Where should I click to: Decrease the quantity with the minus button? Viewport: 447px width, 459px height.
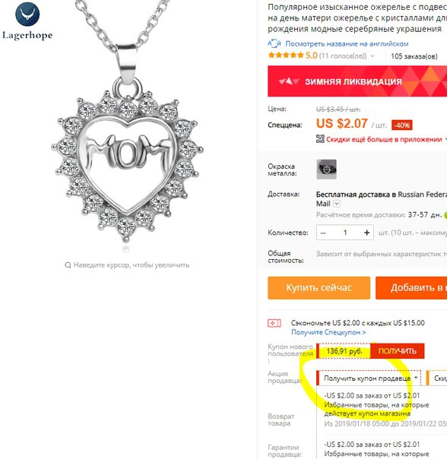[x=323, y=233]
